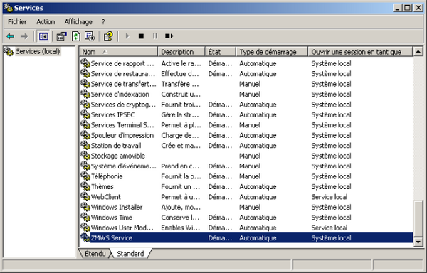Screen dimensions: 427x273
Task: Click the scrollbar up arrow
Action: pyautogui.click(x=418, y=51)
